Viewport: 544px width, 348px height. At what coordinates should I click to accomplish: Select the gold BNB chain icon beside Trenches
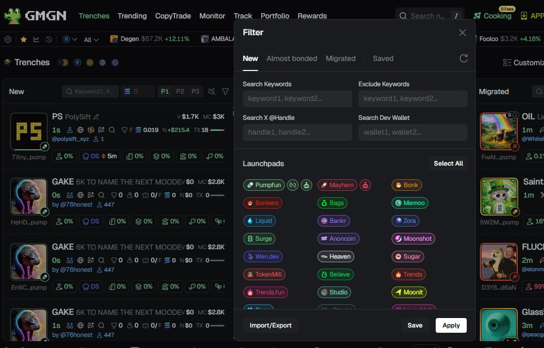point(90,63)
